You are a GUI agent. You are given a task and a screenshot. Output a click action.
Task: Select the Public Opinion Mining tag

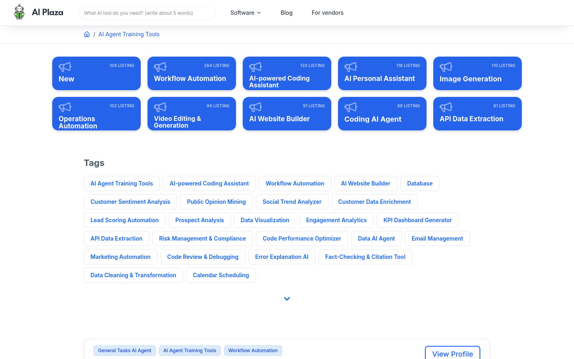[x=216, y=202]
